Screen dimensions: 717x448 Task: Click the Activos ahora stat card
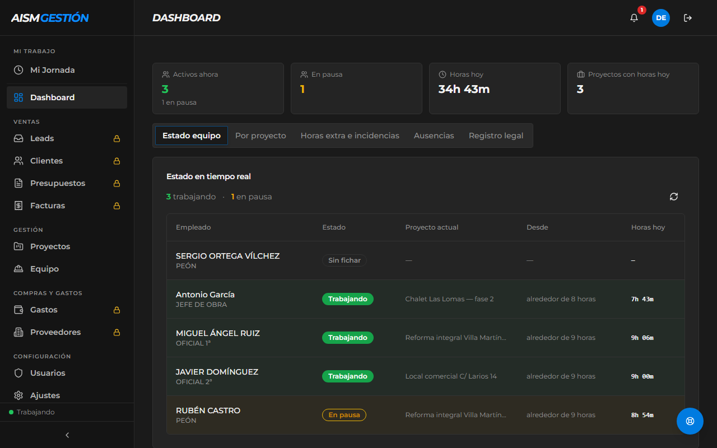tap(218, 88)
